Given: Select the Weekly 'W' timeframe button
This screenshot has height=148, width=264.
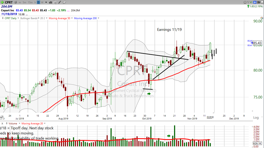Looking at the screenshot, I should point(42,2).
